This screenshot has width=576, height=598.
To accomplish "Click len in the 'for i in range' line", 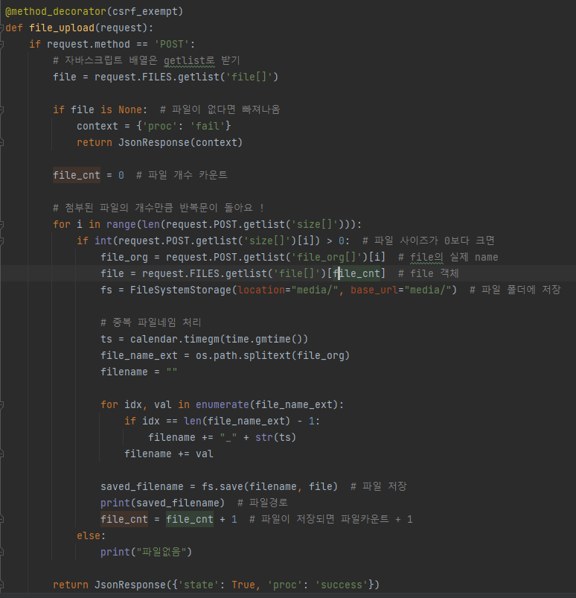I will click(x=151, y=224).
